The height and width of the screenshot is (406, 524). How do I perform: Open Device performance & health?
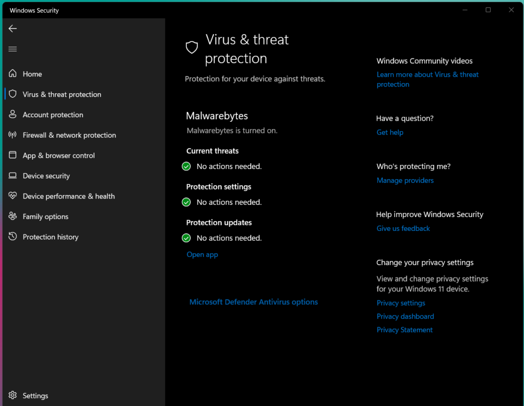83,196
